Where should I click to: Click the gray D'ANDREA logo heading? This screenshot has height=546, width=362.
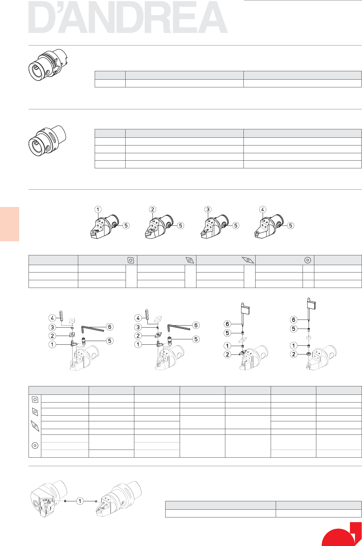[128, 17]
